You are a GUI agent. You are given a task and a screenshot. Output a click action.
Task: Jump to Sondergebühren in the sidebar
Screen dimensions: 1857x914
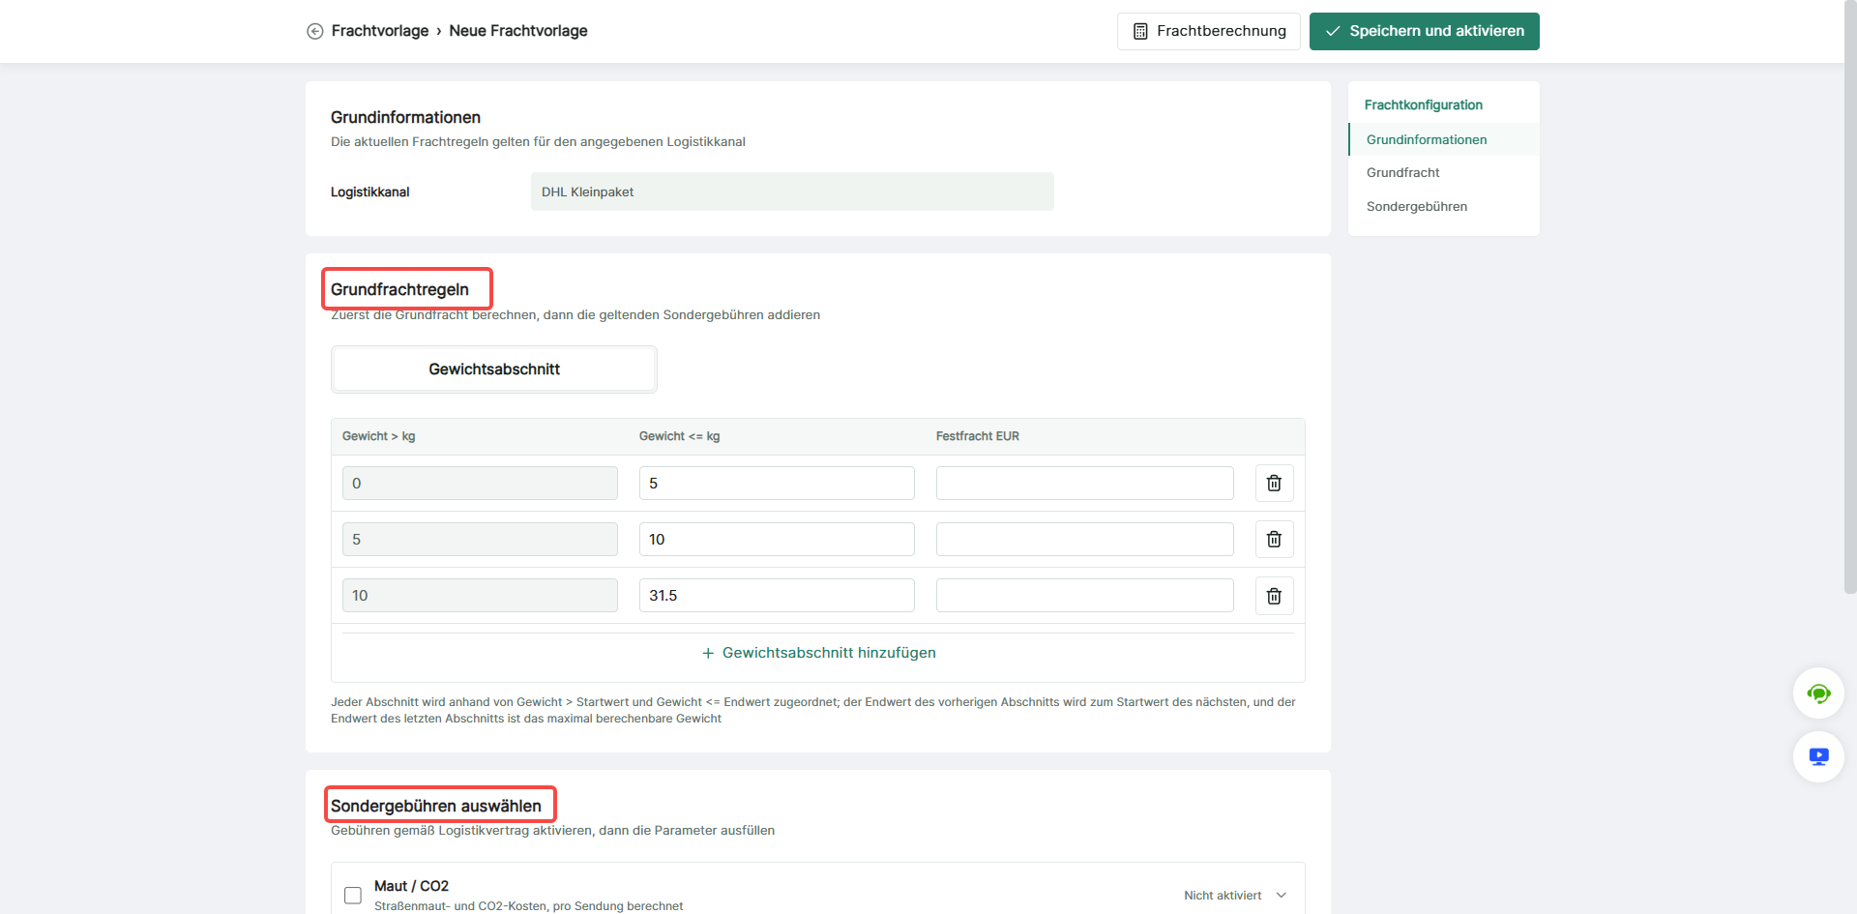coord(1417,206)
